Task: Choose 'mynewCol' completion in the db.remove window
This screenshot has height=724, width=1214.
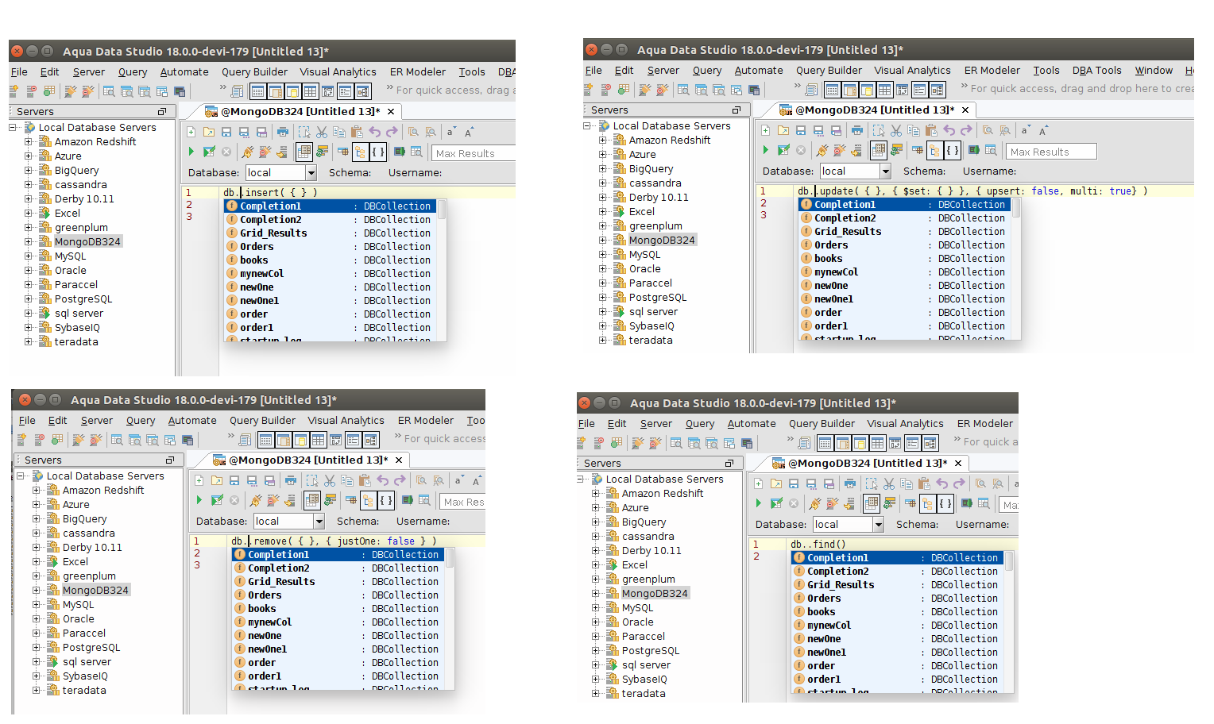Action: (x=338, y=622)
